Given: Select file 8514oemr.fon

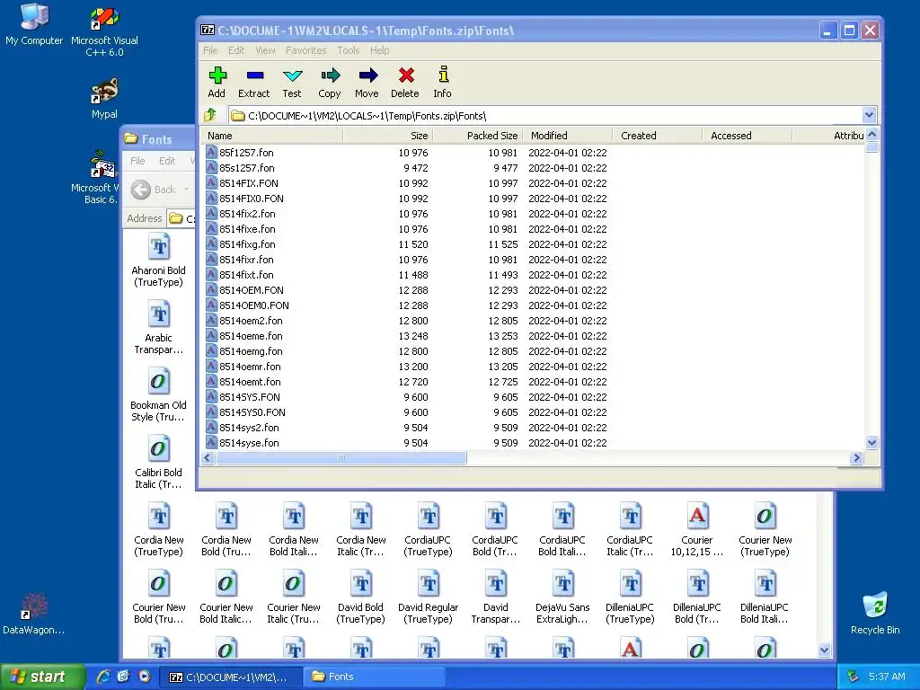Looking at the screenshot, I should pyautogui.click(x=250, y=367).
